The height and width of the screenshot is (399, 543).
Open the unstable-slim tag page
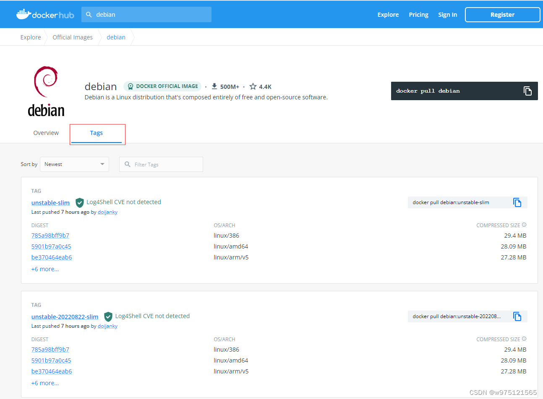click(x=50, y=202)
